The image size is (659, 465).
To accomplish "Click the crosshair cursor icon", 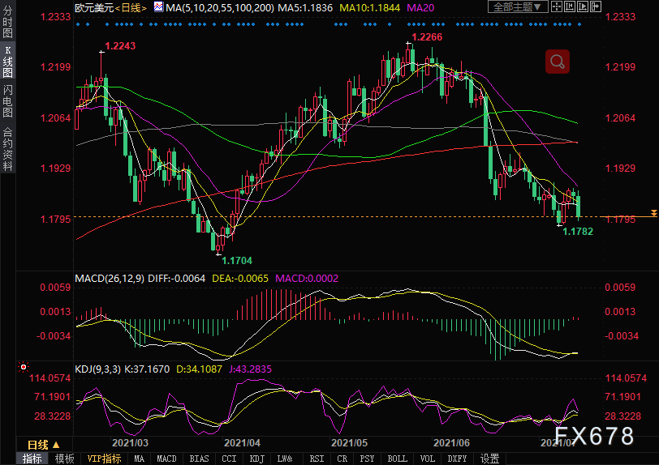I will [557, 6].
